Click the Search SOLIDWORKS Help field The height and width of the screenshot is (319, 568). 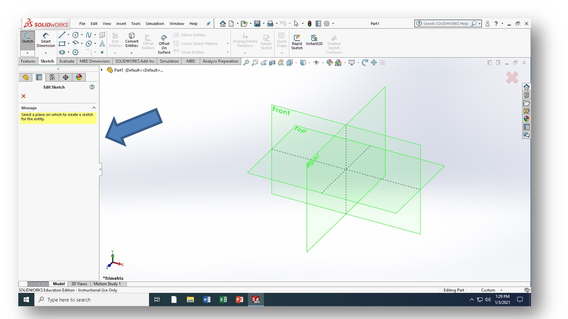[x=445, y=23]
